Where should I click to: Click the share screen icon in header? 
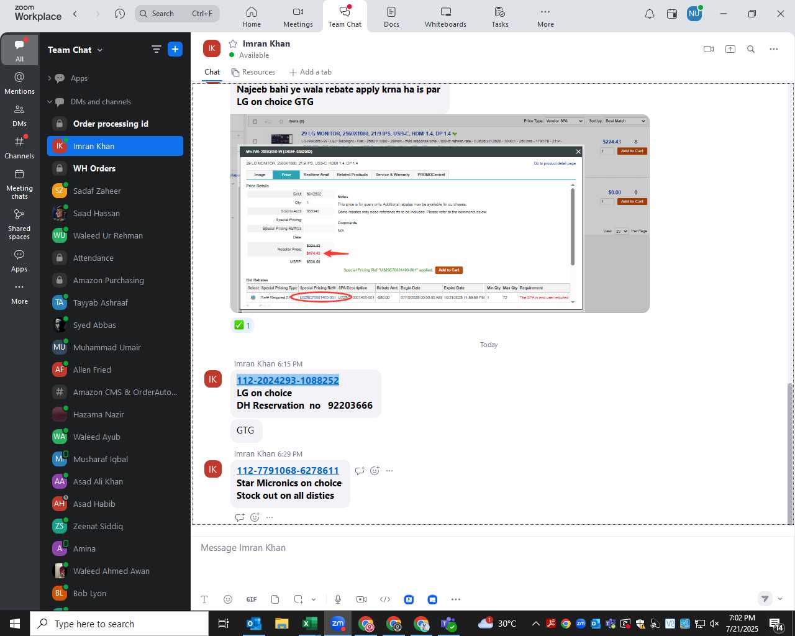tap(730, 49)
